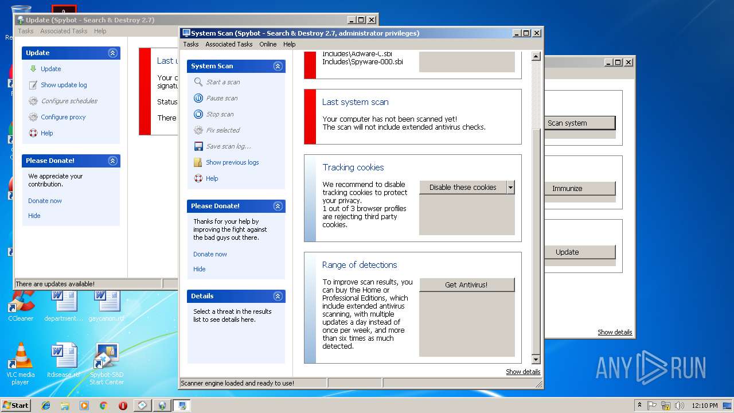
Task: Click the Get Antivirus! button
Action: (467, 285)
